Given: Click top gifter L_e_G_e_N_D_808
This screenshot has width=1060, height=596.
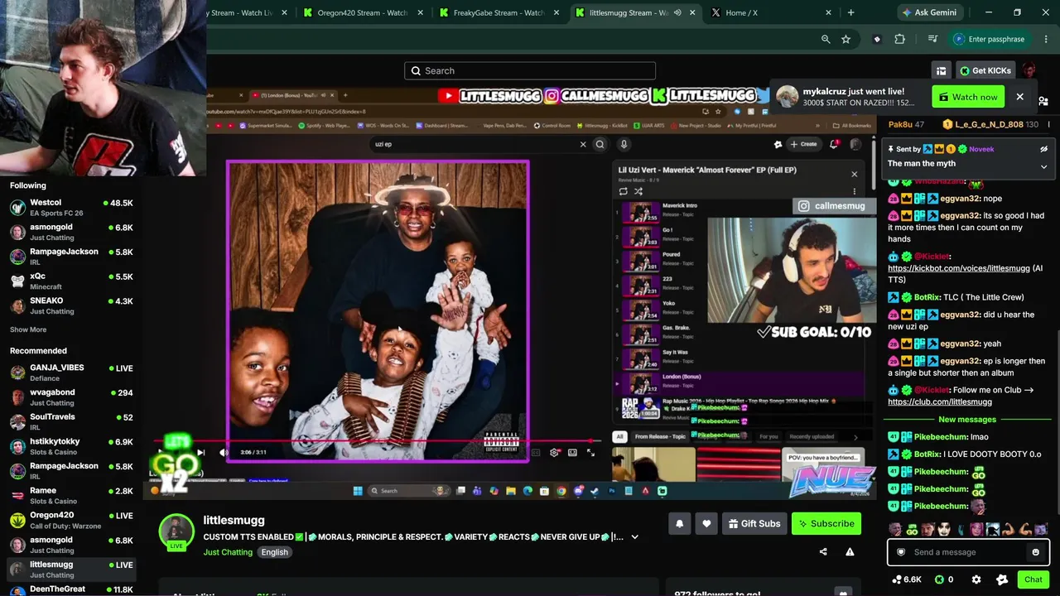Looking at the screenshot, I should coord(989,124).
